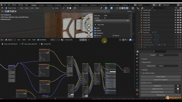
Task: Toggle the Use Nodes checkbox
Action: pyautogui.click(x=38, y=40)
